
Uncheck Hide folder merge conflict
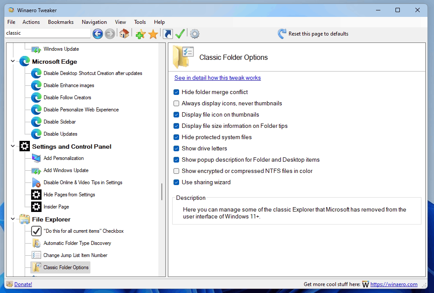pyautogui.click(x=176, y=92)
